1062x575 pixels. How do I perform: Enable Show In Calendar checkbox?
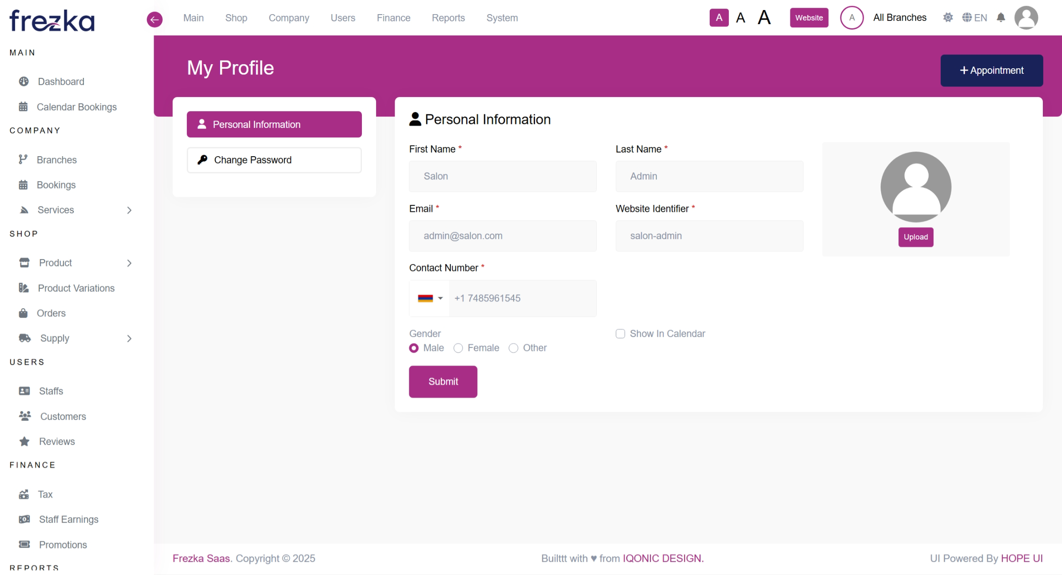coord(620,334)
